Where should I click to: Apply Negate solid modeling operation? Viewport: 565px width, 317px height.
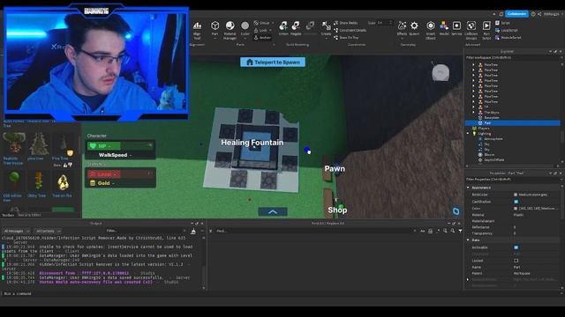pos(296,28)
